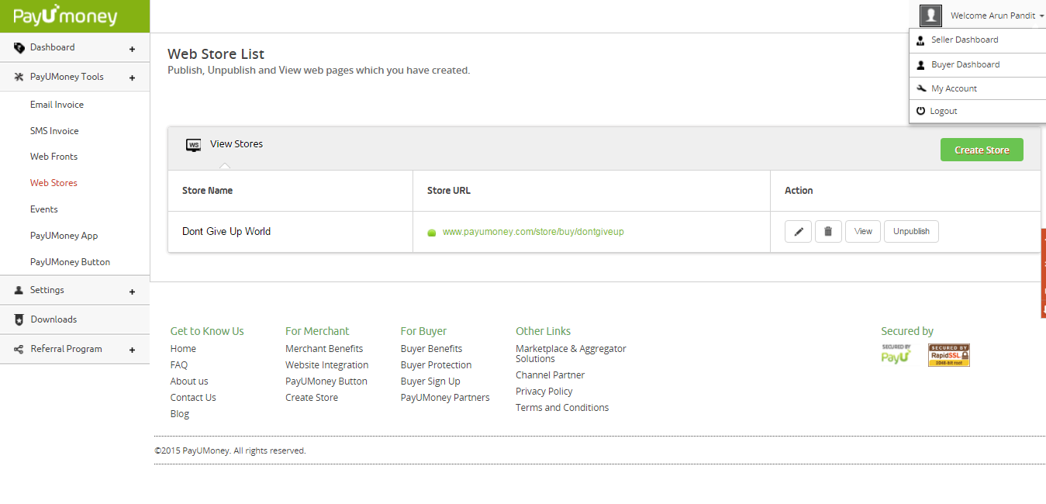Expand the Settings section plus
The height and width of the screenshot is (504, 1046).
(132, 292)
